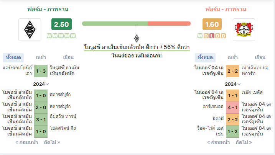This screenshot has height=155, width=275.
Task: Select right เหย้า tab for Leverkusen
Action: tap(232, 57)
